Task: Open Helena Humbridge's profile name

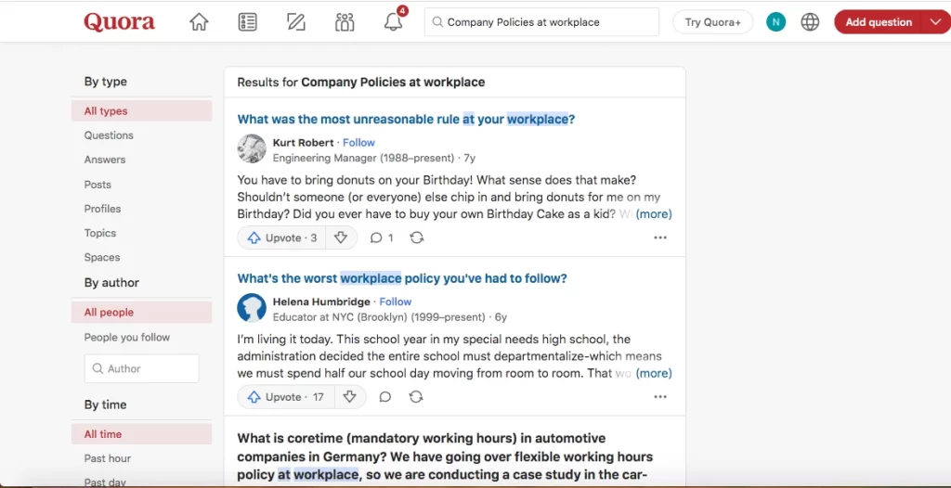Action: pos(321,302)
